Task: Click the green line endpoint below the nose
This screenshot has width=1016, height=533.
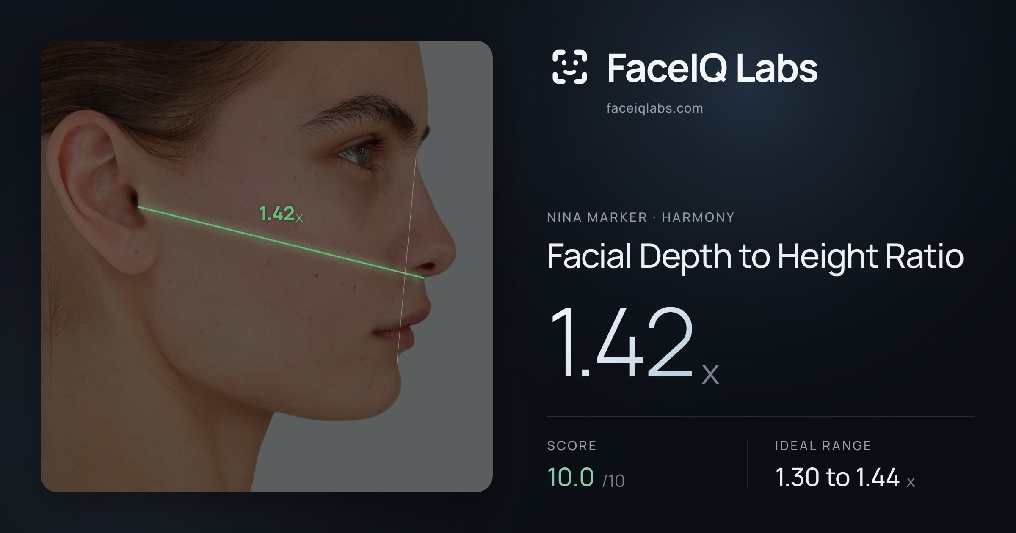Action: (423, 278)
